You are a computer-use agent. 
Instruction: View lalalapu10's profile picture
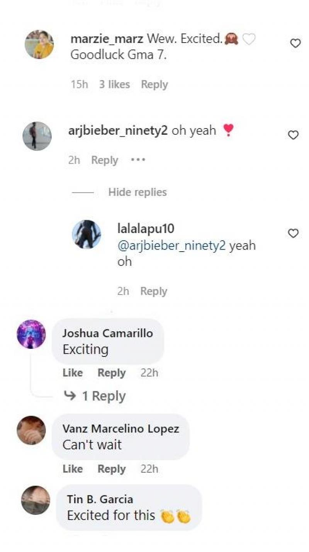[x=87, y=234]
